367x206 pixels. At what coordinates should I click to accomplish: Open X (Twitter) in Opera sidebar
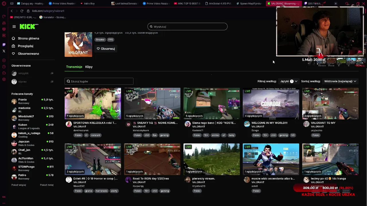click(4, 51)
